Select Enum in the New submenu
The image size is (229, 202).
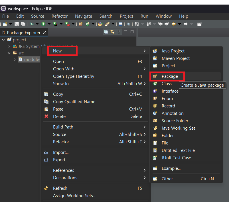(x=186, y=99)
